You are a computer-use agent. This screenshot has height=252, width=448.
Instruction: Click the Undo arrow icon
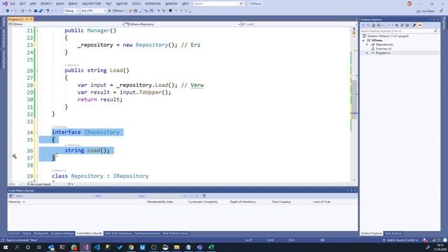pyautogui.click(x=48, y=11)
